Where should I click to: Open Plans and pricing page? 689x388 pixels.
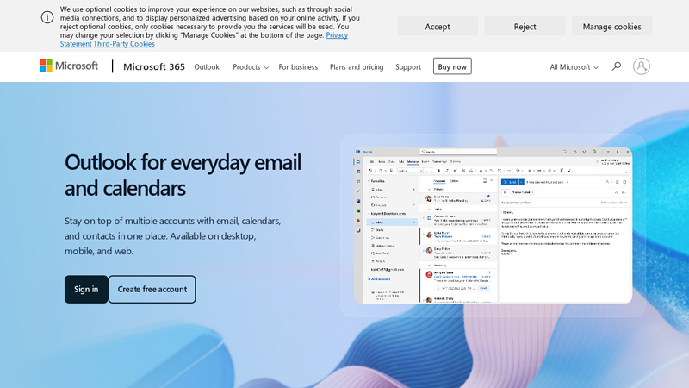point(357,67)
